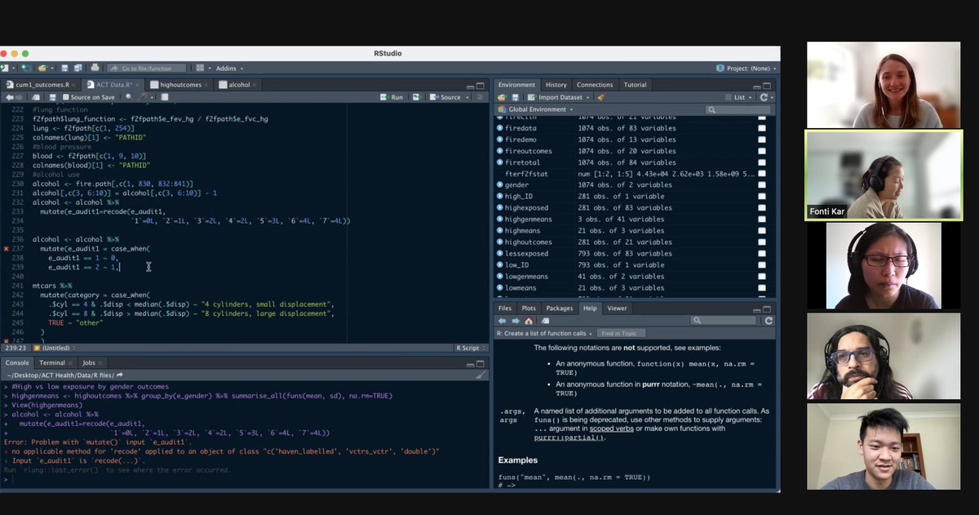Tick the checkbox for fireoutcomes row

pos(762,151)
